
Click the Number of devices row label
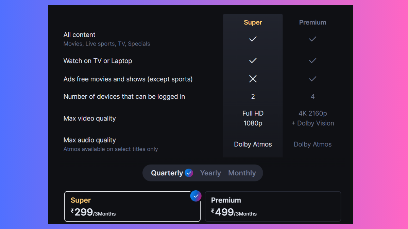click(124, 97)
